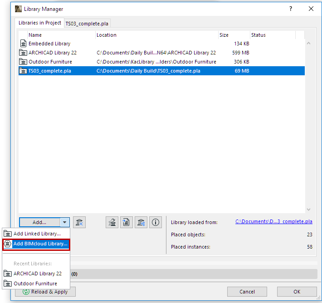Viewport: 322px width, 303px height.
Task: Click the OK button
Action: 297,292
